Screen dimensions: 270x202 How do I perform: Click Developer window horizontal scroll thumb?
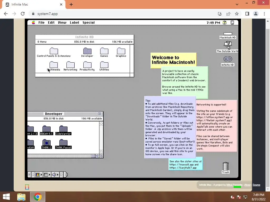93,156
